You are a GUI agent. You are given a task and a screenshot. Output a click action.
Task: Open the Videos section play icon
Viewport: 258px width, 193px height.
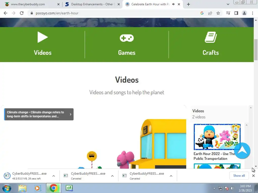tap(43, 37)
